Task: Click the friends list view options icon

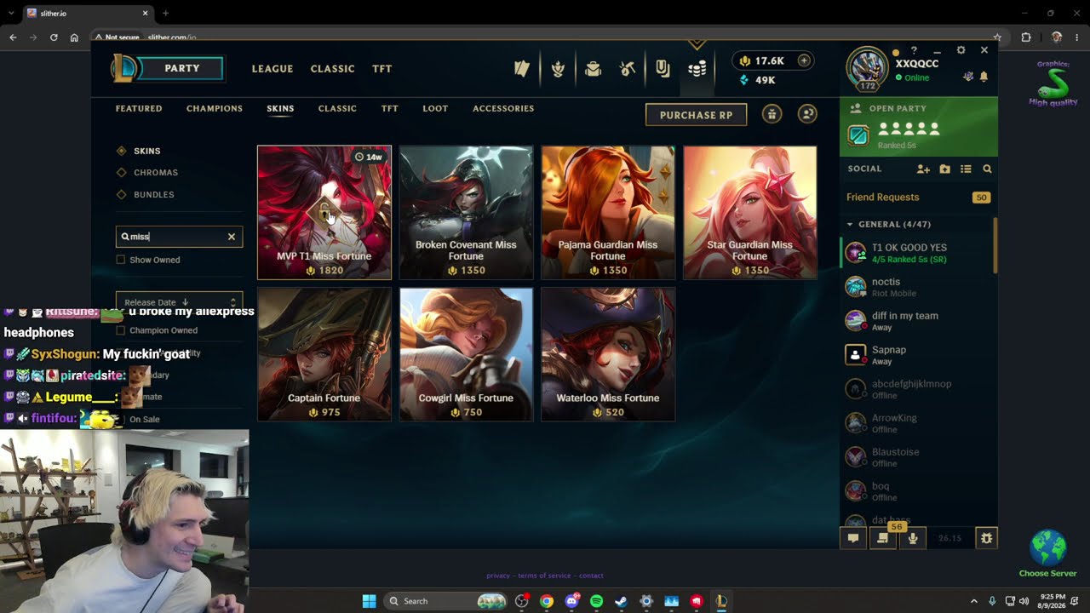Action: pyautogui.click(x=966, y=169)
